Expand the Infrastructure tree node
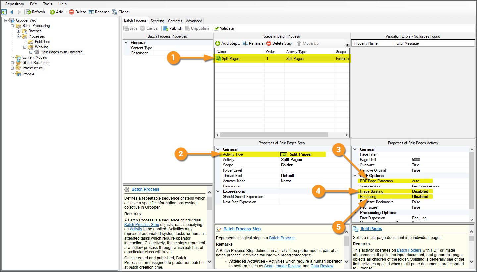The height and width of the screenshot is (272, 477). (x=12, y=68)
